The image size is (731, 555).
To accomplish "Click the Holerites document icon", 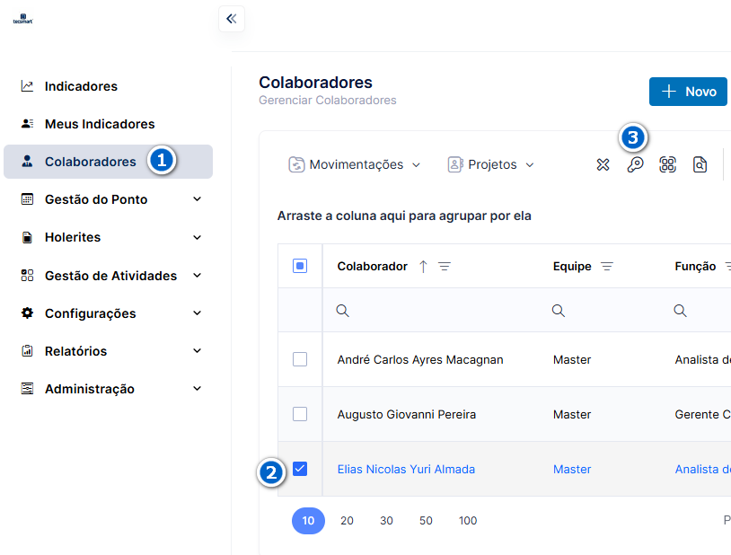I will (27, 237).
